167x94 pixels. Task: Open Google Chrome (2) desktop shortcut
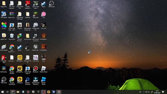click(x=12, y=81)
